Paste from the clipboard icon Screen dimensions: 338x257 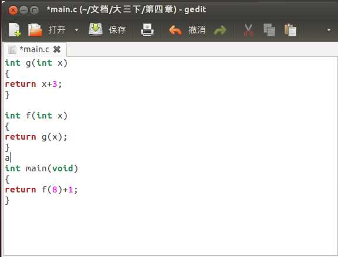(x=290, y=30)
